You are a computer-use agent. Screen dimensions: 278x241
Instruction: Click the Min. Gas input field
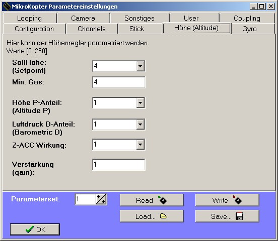[x=119, y=82]
